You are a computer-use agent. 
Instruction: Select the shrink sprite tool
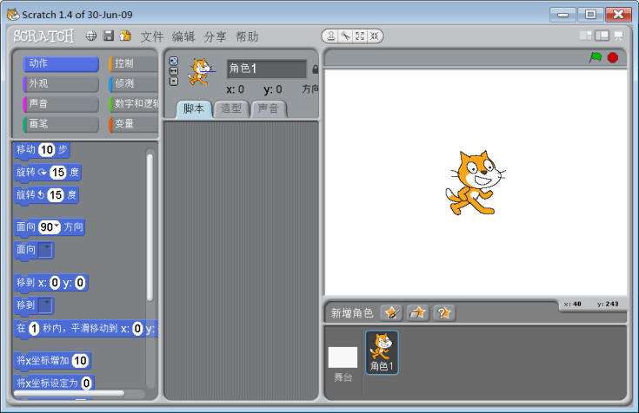tap(374, 36)
